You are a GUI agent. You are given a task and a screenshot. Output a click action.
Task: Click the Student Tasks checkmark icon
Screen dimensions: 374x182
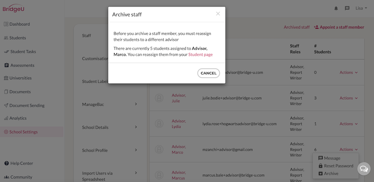(x=7, y=51)
